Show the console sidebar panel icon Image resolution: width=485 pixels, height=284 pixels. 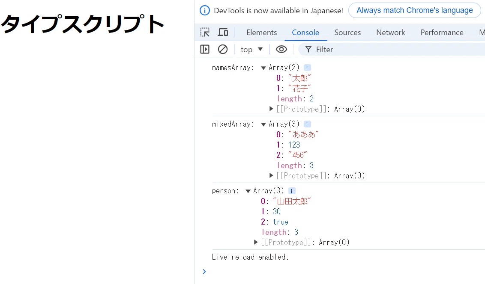205,49
